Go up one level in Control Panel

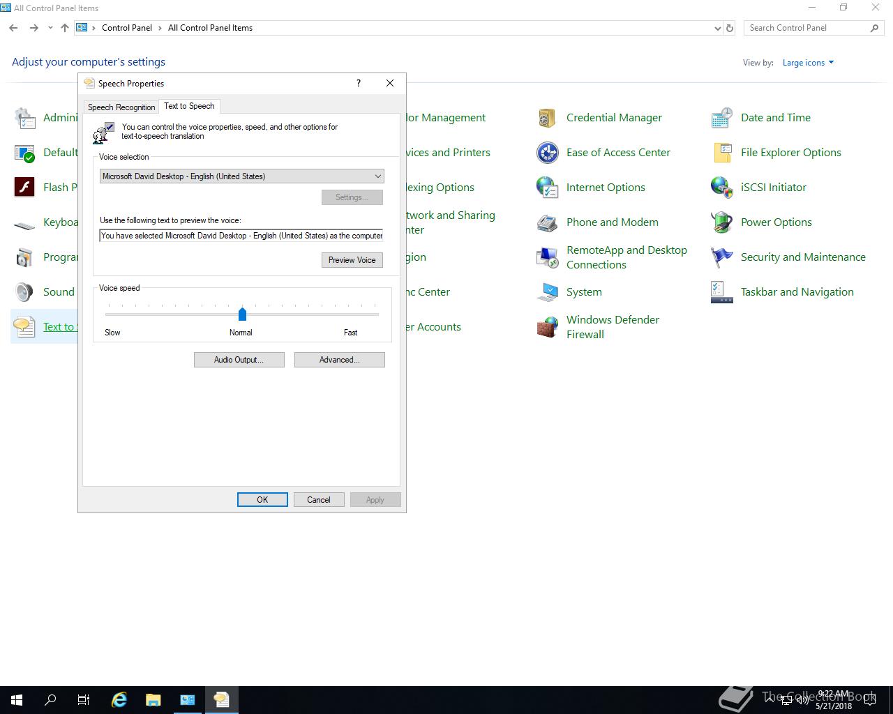[x=65, y=28]
